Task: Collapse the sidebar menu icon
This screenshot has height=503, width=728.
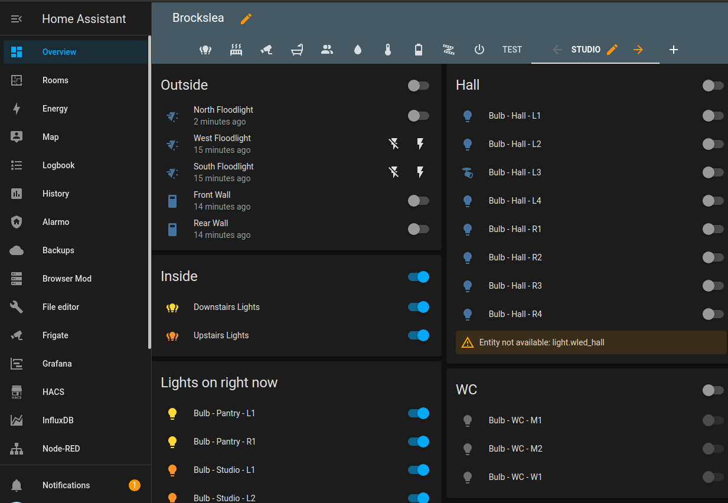Action: (x=17, y=19)
